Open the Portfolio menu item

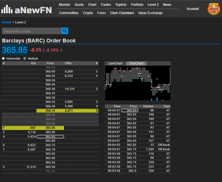tap(137, 5)
